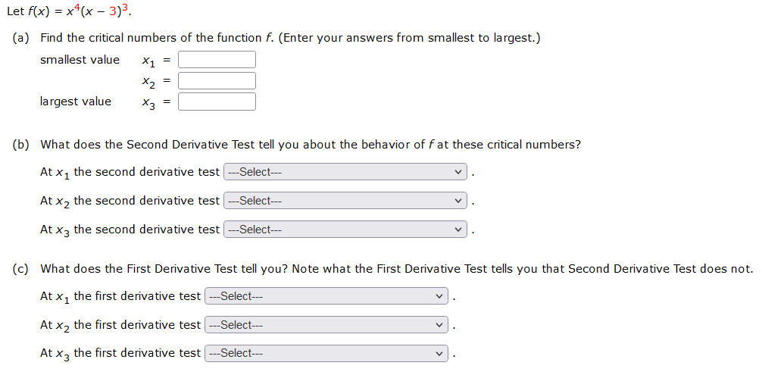Viewport: 762px width, 375px height.
Task: Click "Find the critical numbers" question text
Action: 290,38
